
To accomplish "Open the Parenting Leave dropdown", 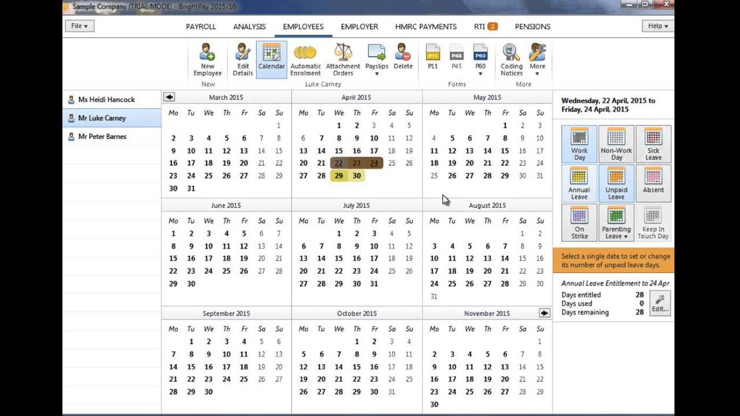I will point(616,222).
